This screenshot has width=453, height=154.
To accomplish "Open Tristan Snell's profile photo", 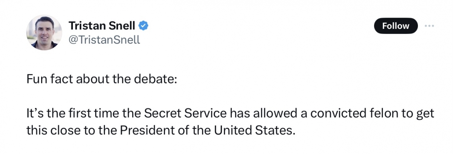I will coord(44,33).
